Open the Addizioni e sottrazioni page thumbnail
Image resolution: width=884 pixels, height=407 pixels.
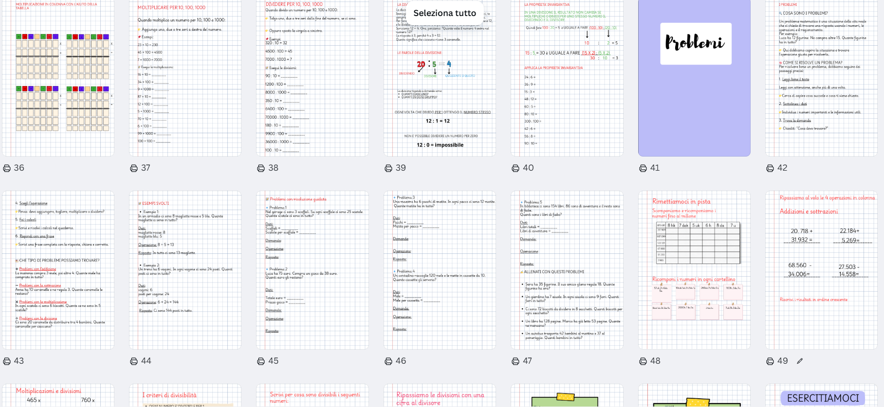pos(821,270)
